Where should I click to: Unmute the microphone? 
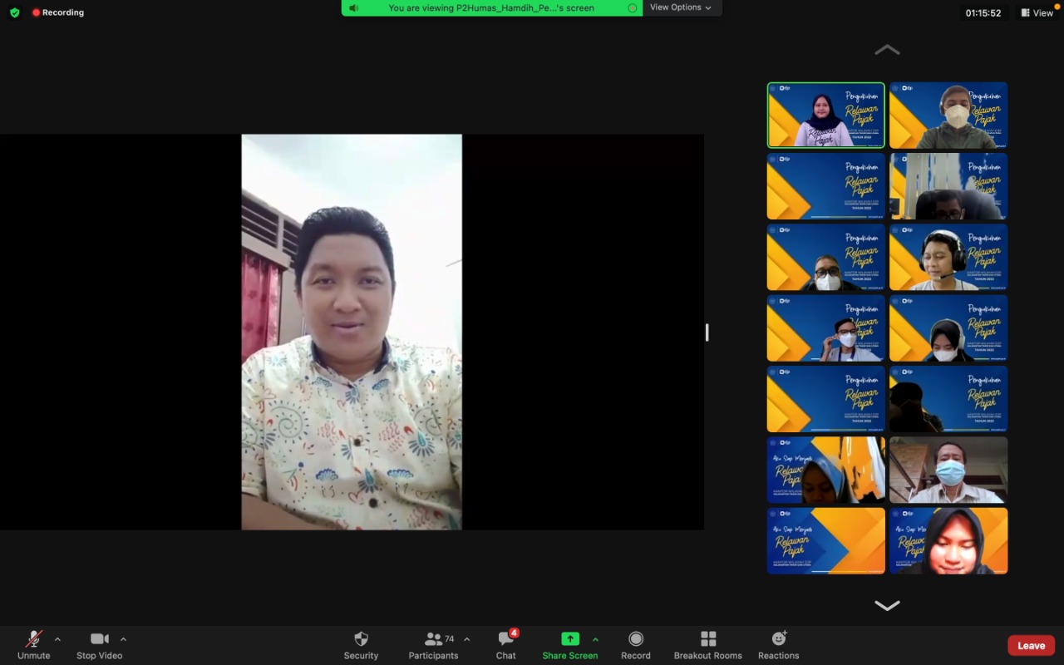[33, 644]
